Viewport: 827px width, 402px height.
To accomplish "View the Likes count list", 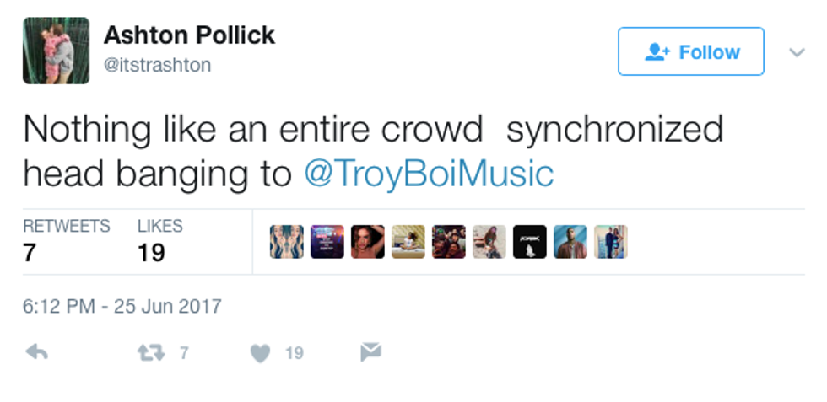I will (160, 240).
